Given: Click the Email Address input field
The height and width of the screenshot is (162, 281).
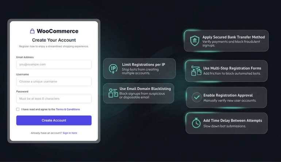Looking at the screenshot, I should (54, 64).
